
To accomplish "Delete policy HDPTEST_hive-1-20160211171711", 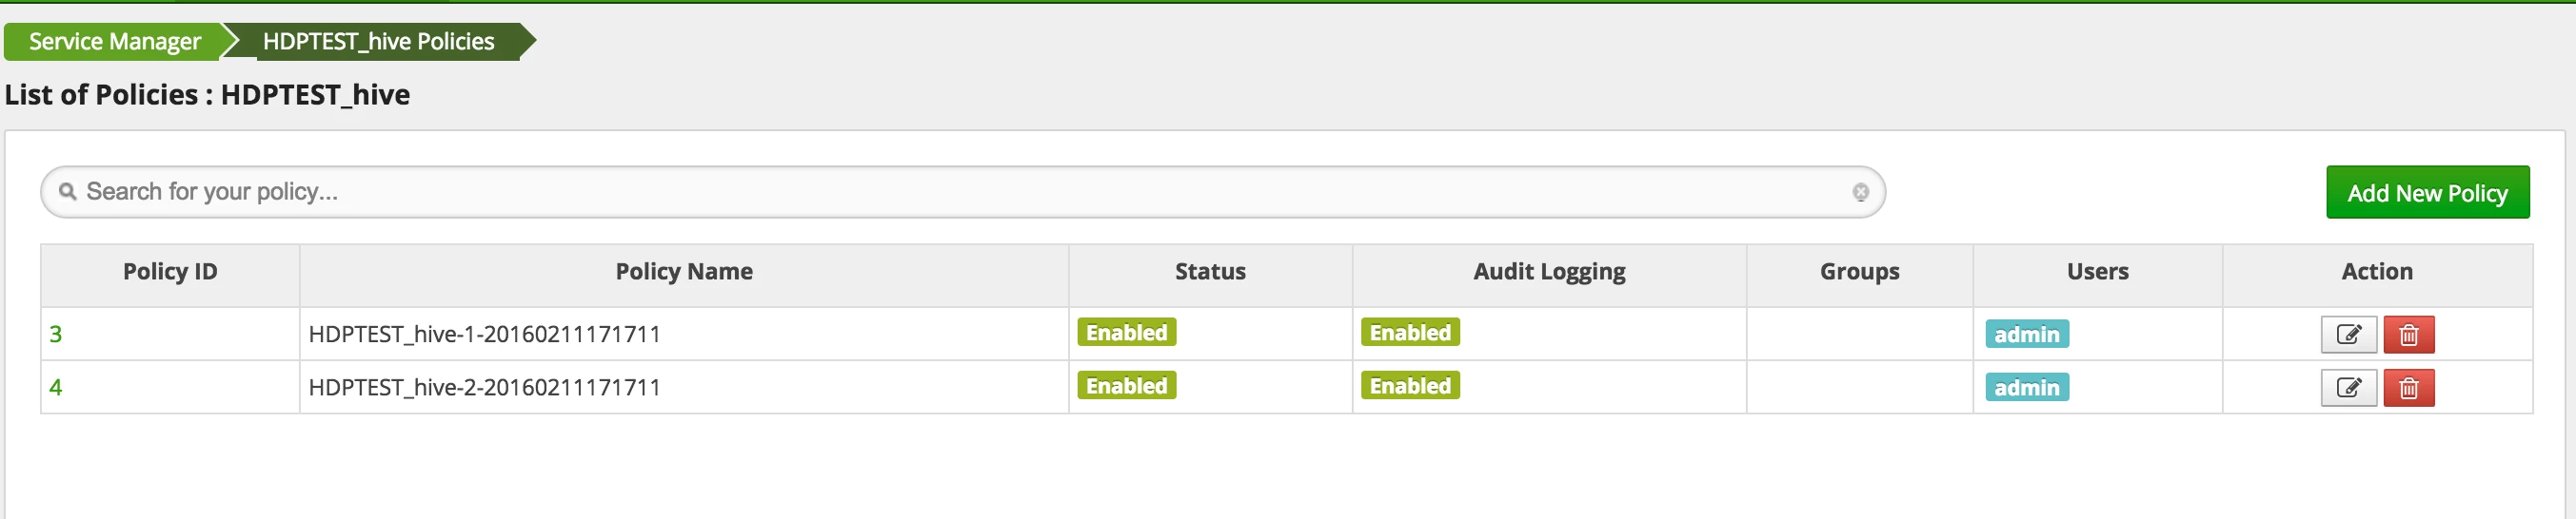I will (2409, 335).
